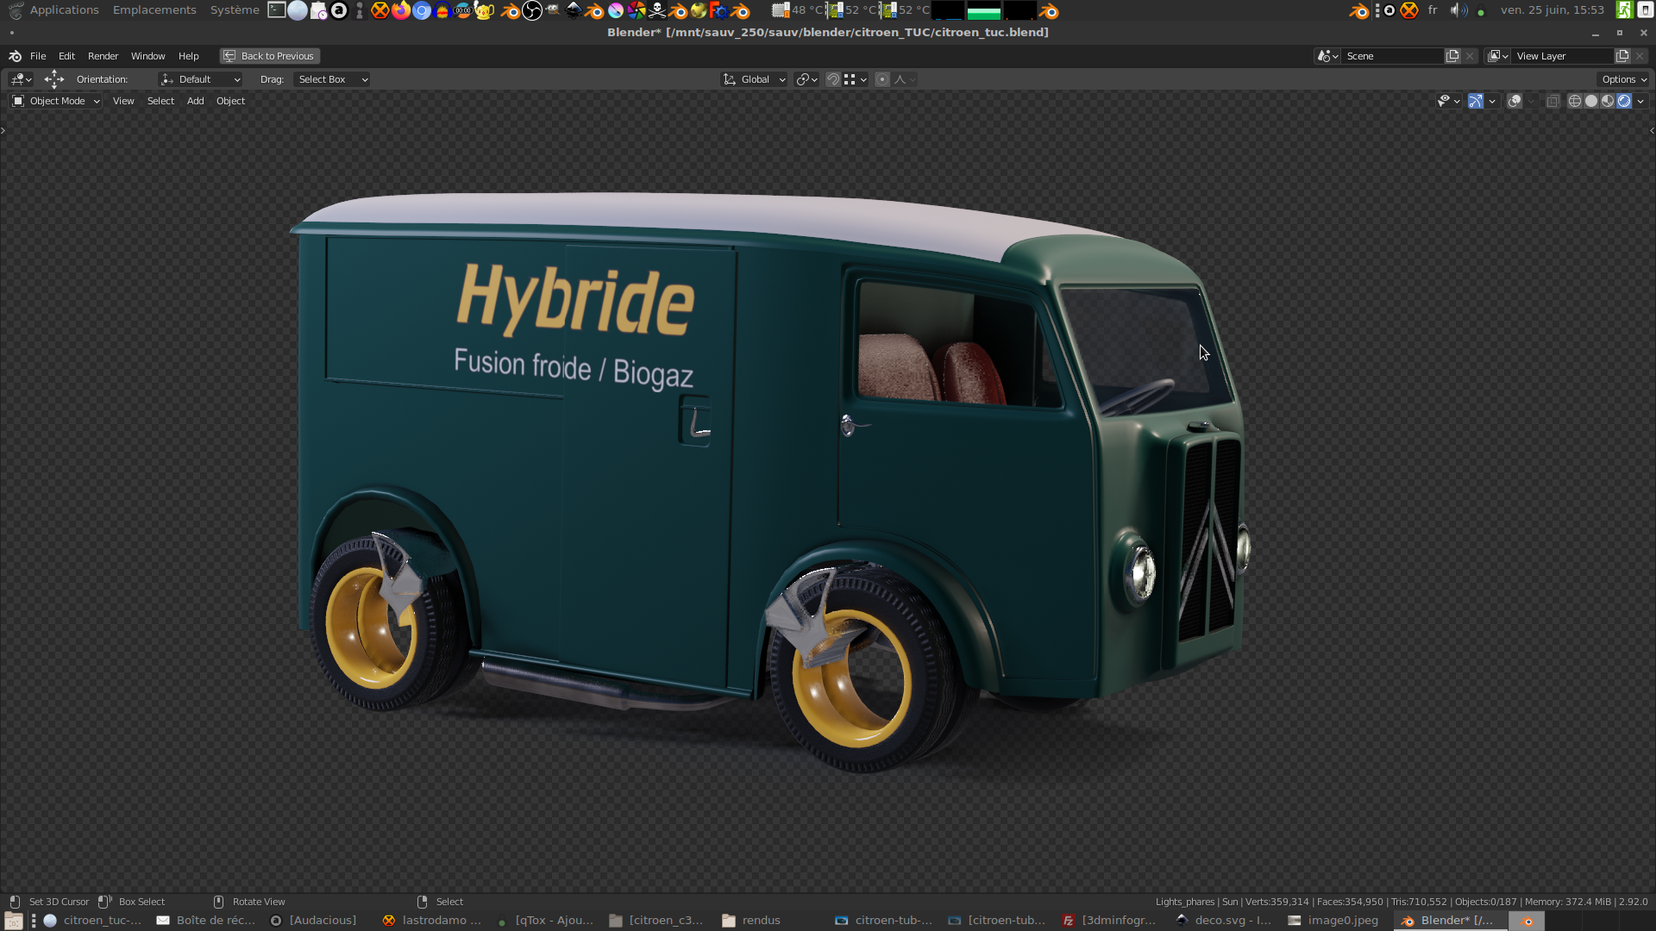
Task: Open the File menu
Action: point(38,56)
